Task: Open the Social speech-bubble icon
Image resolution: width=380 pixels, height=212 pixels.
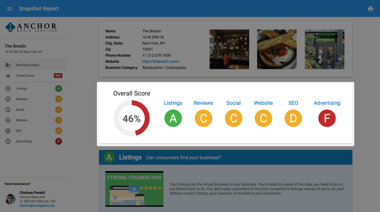Action: coord(8,110)
